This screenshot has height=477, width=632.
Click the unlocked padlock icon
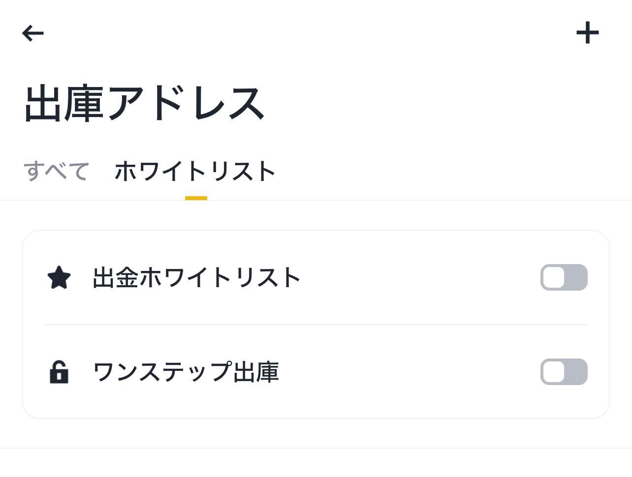[x=59, y=372]
